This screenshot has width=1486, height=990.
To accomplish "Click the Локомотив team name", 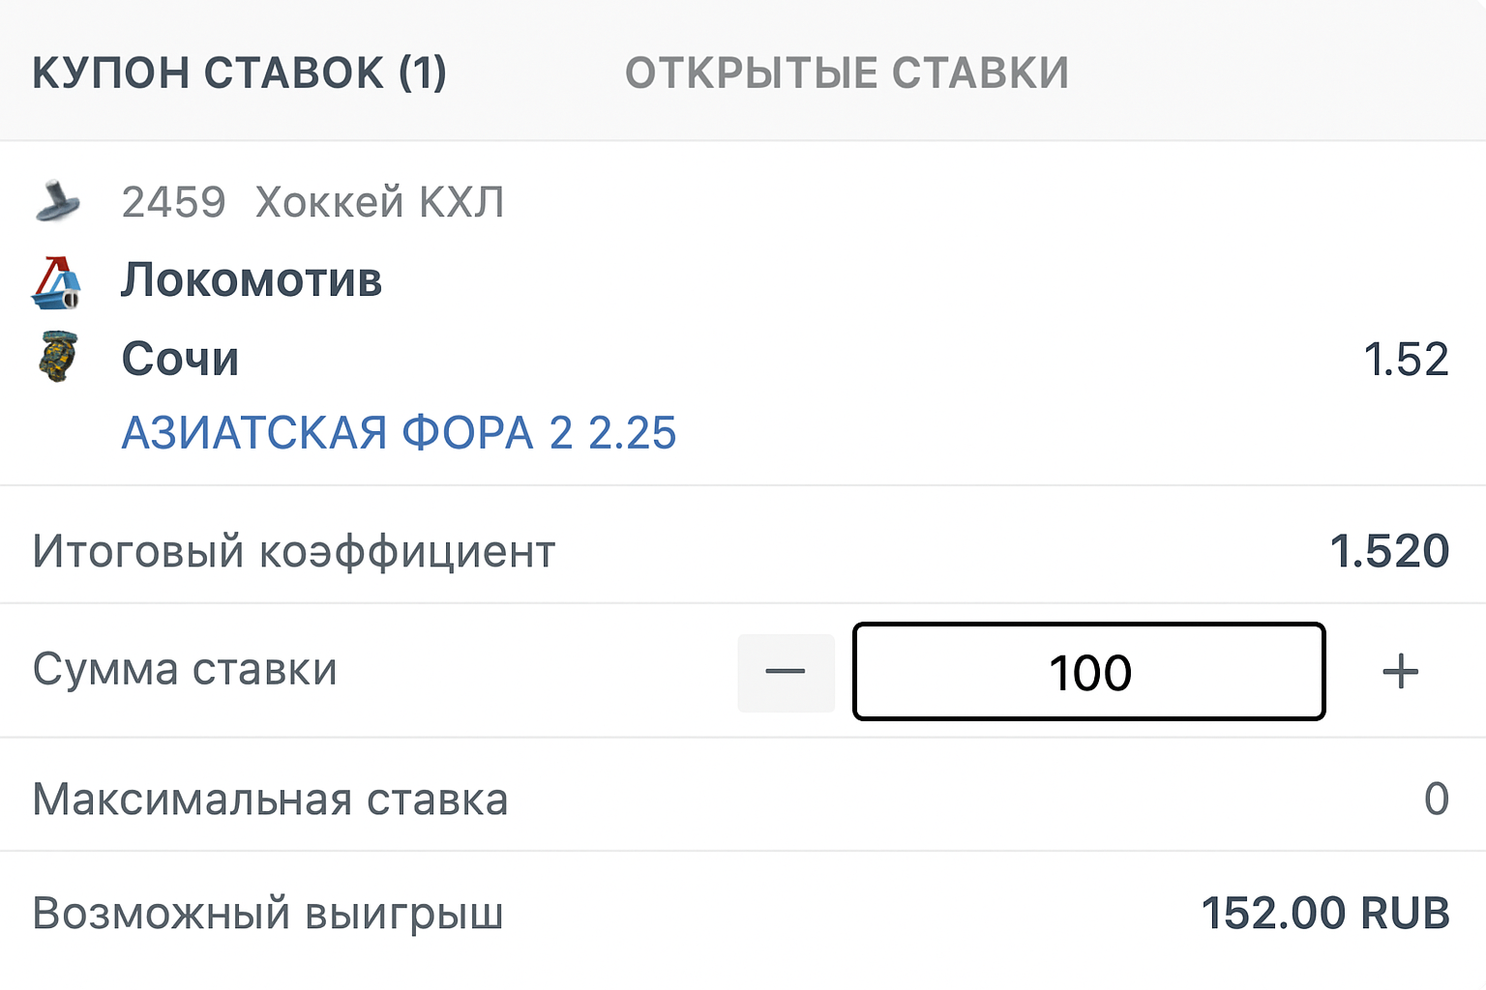I will [252, 280].
